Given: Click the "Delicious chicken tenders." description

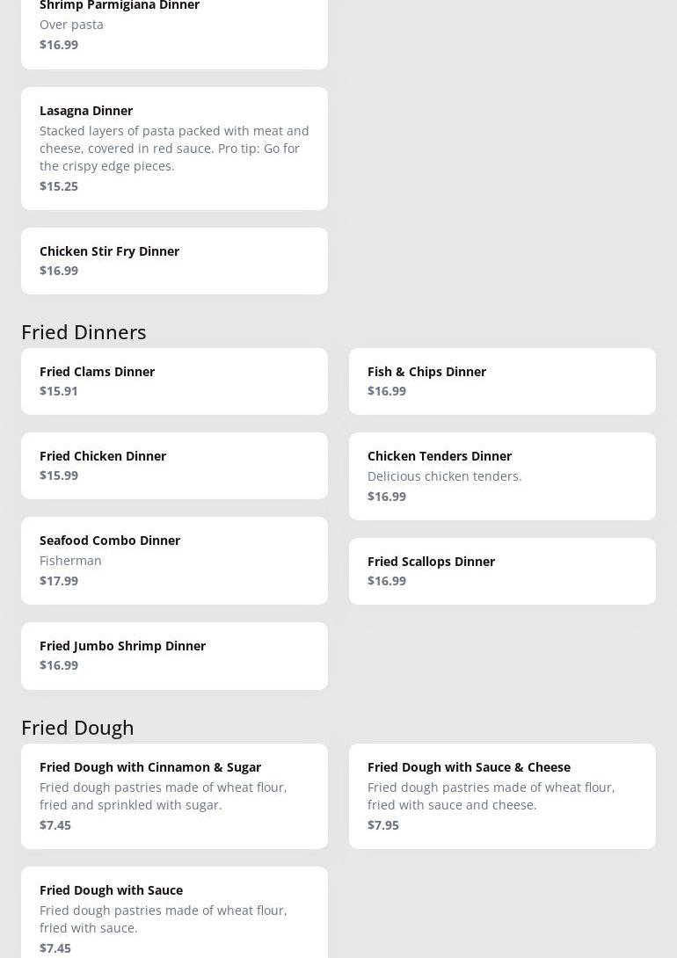Looking at the screenshot, I should click(444, 475).
